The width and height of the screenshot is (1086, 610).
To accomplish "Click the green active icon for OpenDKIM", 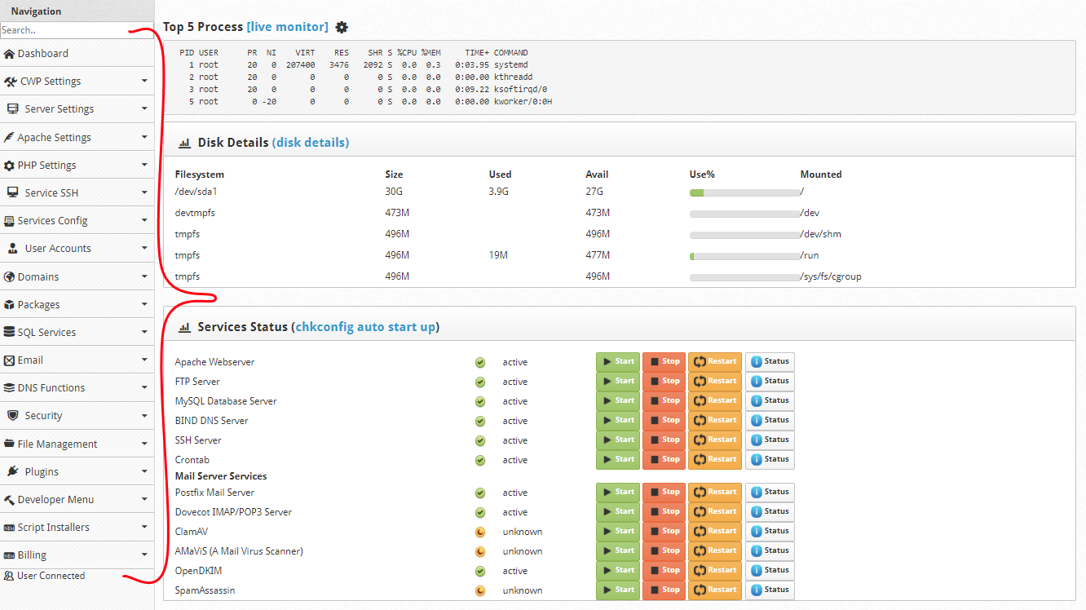I will [x=480, y=571].
